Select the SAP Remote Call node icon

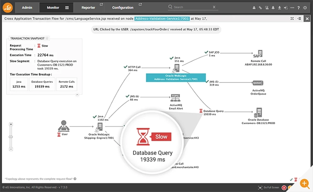point(258,54)
